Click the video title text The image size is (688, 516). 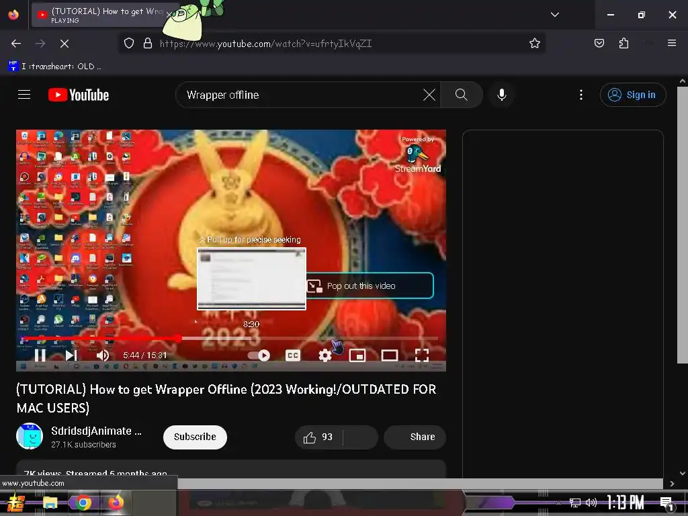[226, 398]
